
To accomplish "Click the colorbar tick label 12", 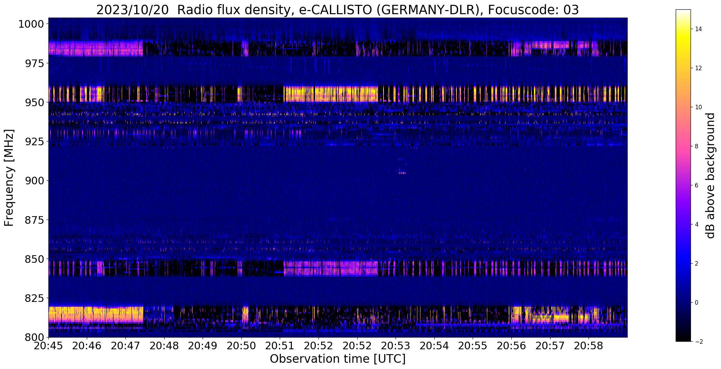I will [699, 68].
